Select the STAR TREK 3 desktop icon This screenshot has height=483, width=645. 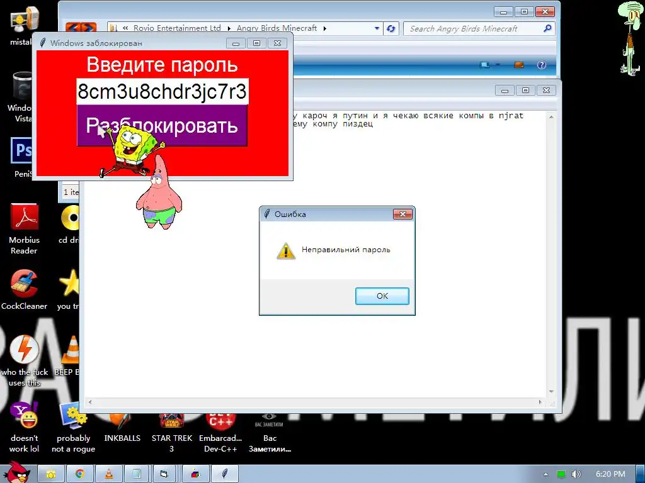pyautogui.click(x=171, y=433)
